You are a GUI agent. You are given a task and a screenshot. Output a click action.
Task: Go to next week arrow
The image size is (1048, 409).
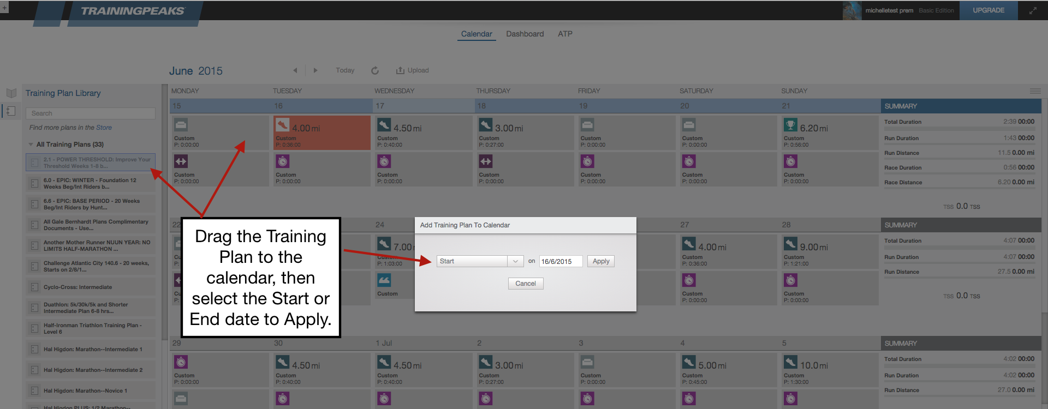[x=315, y=70]
